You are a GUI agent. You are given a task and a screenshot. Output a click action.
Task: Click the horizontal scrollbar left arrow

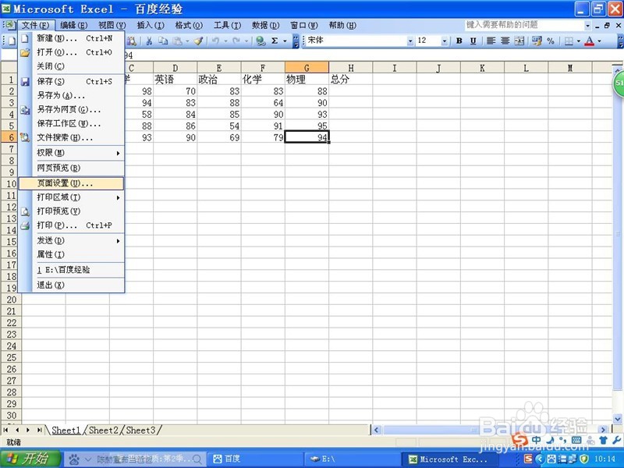[377, 430]
